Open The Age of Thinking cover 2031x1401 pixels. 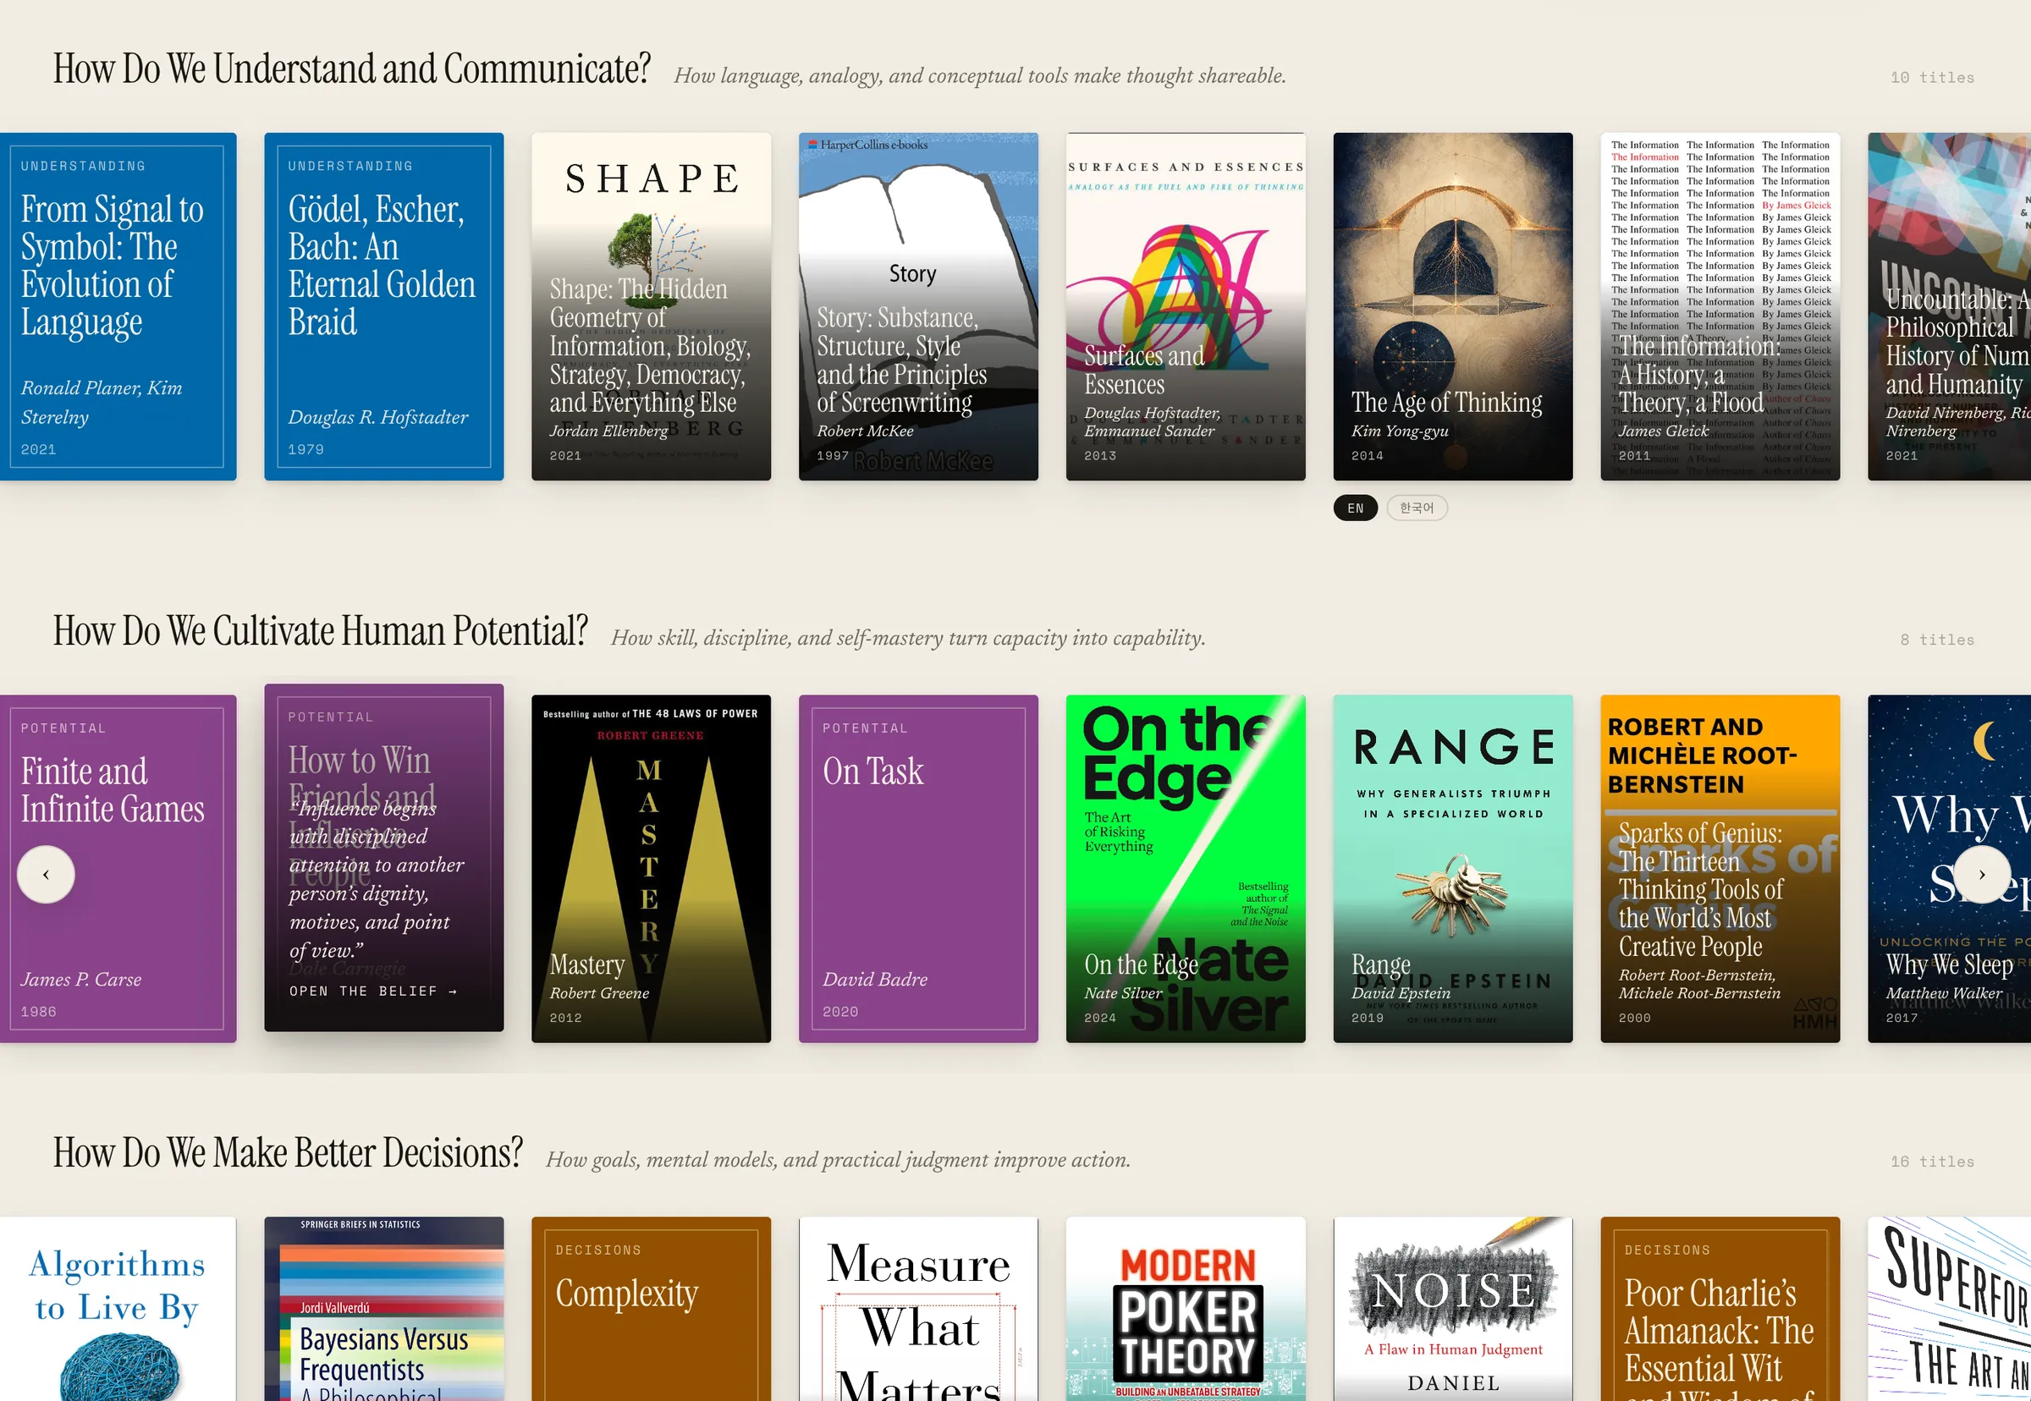tap(1452, 306)
